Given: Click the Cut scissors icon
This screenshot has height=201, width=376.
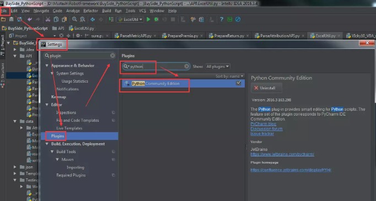Looking at the screenshot, I should 48,19.
